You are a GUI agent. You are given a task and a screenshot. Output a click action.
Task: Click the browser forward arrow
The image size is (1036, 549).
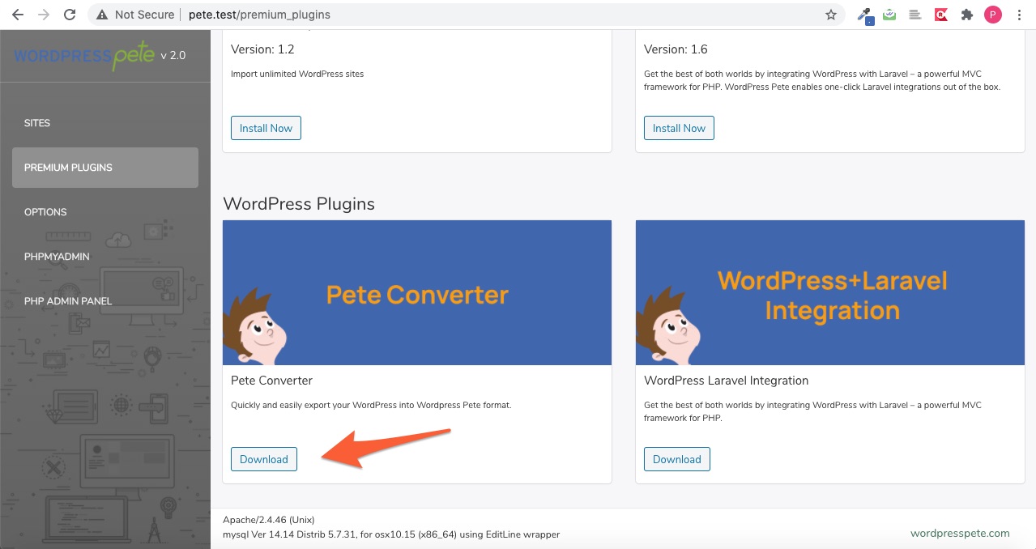44,15
